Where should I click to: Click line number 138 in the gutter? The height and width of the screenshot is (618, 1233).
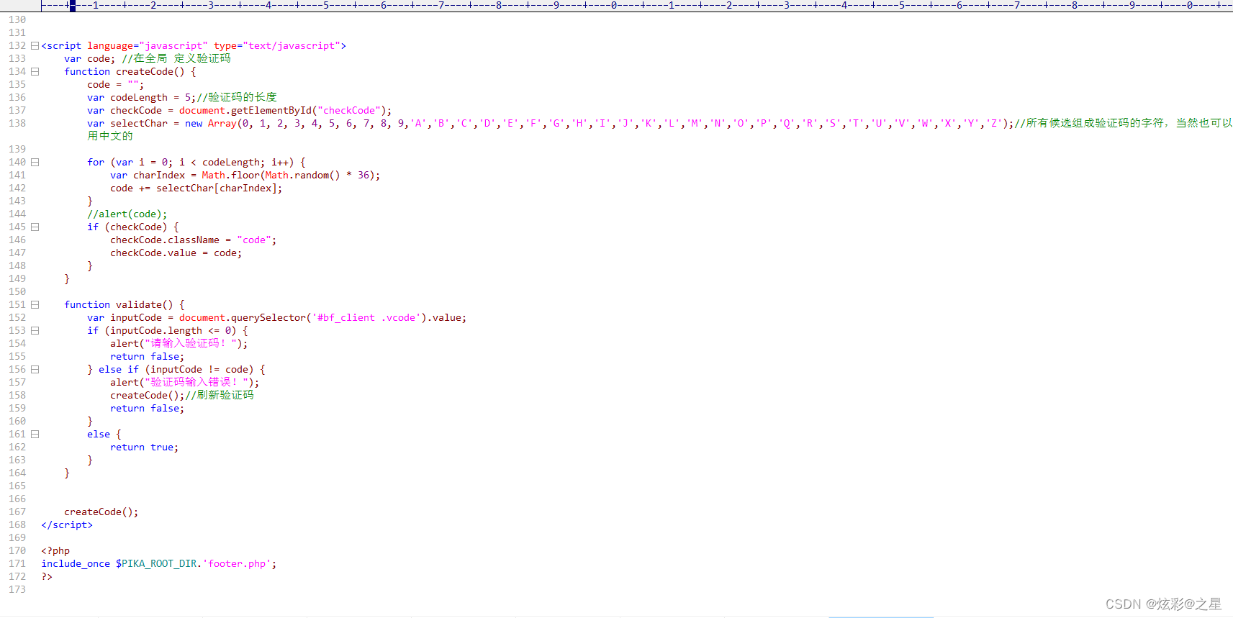coord(17,124)
